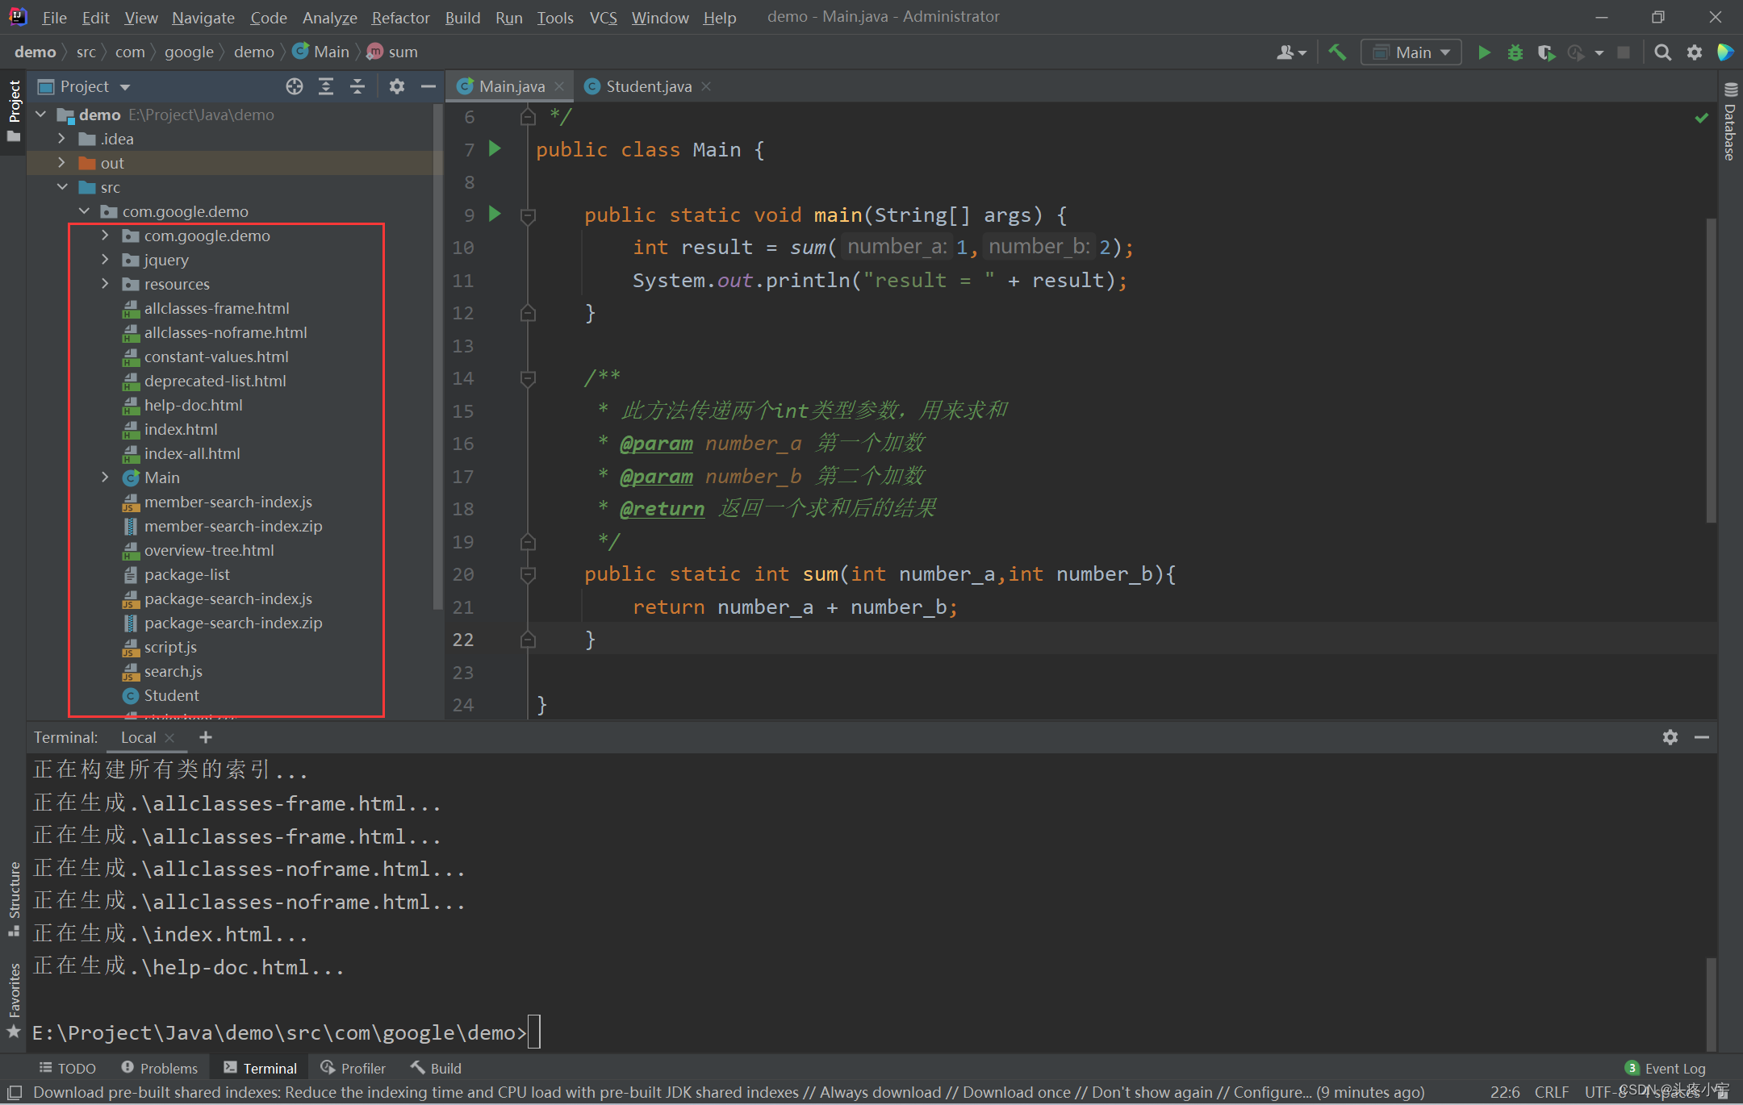This screenshot has width=1743, height=1105.
Task: Collapse the src folder
Action: tap(62, 187)
